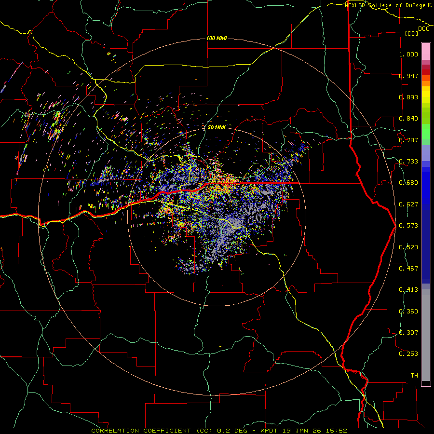The height and width of the screenshot is (434, 434).
Task: Click the 0.307 value on color scale
Action: [408, 333]
